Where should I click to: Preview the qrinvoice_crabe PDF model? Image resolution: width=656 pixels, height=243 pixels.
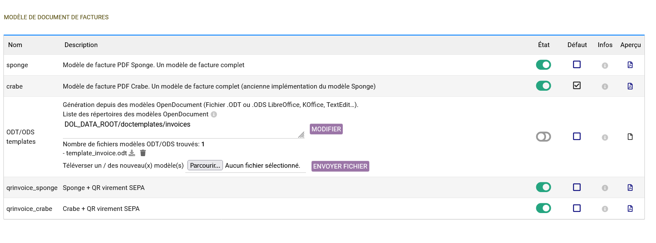(x=630, y=208)
